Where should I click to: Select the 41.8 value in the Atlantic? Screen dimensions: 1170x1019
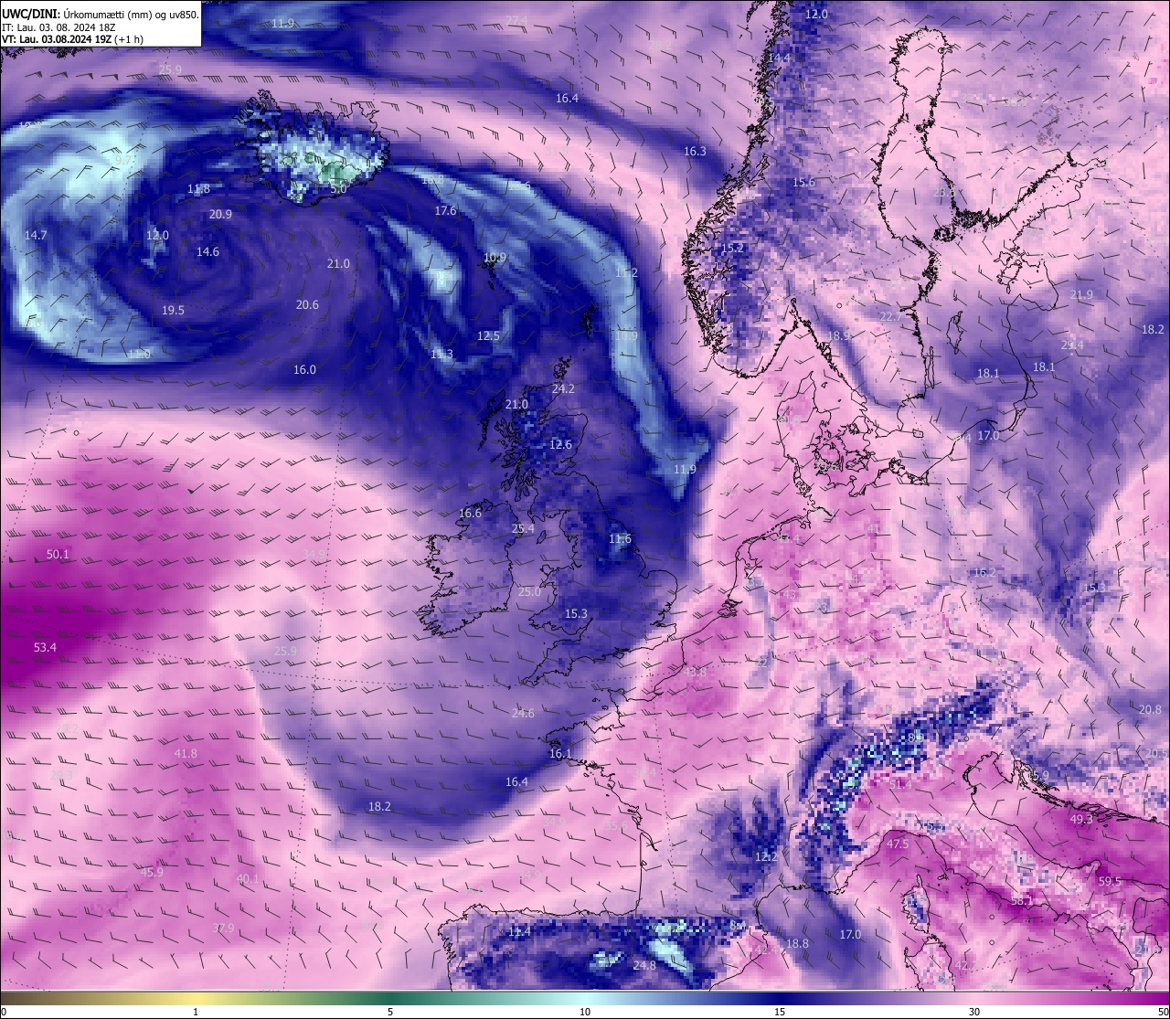click(x=185, y=753)
